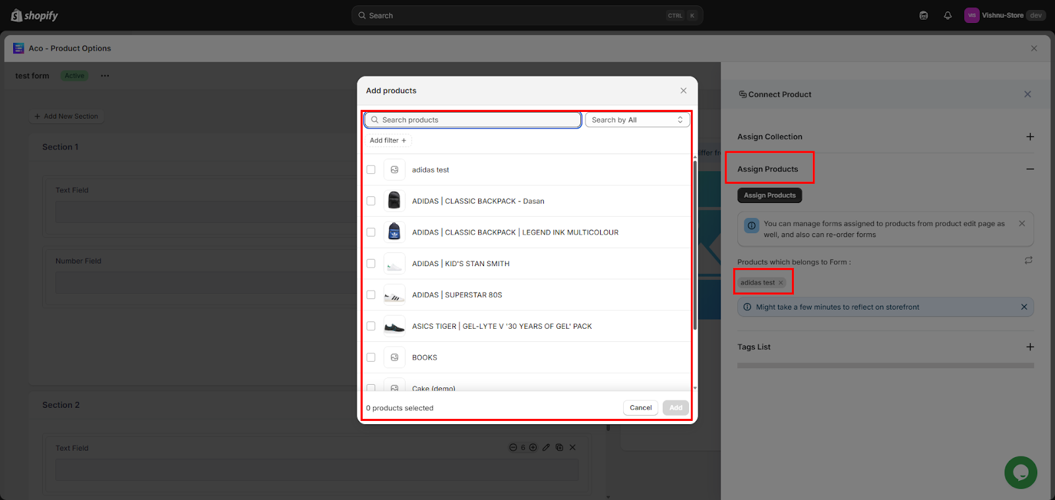1055x500 pixels.
Task: Open the Vishnu-Store account avatar
Action: [x=971, y=16]
